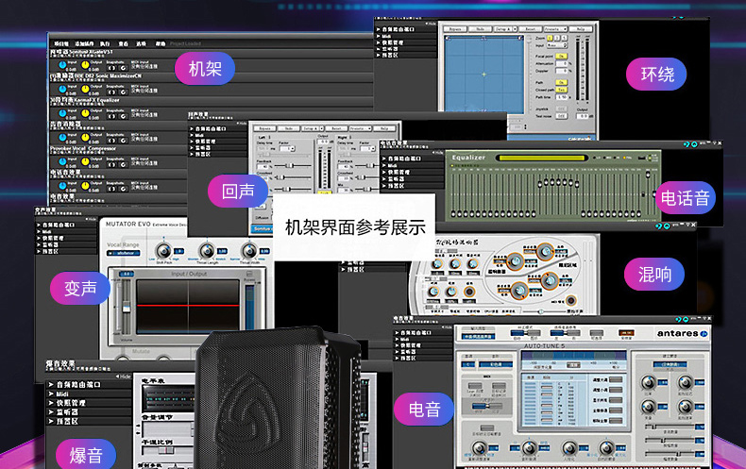Toggle Joystick Off in surround plugin
This screenshot has width=746, height=469.
pyautogui.click(x=562, y=109)
